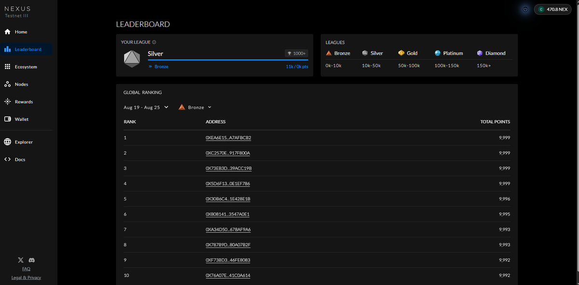Open the Bronze league filter dropdown
The image size is (579, 285).
[195, 107]
